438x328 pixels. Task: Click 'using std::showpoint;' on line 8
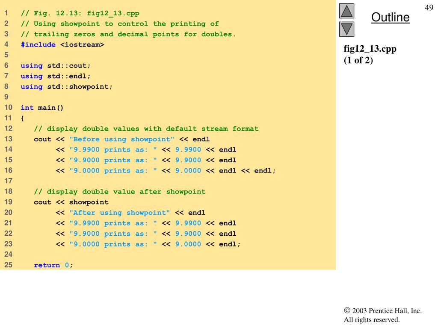66,87
